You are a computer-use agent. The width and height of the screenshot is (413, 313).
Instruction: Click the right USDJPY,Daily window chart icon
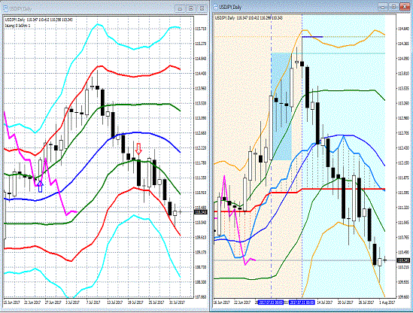[215, 7]
